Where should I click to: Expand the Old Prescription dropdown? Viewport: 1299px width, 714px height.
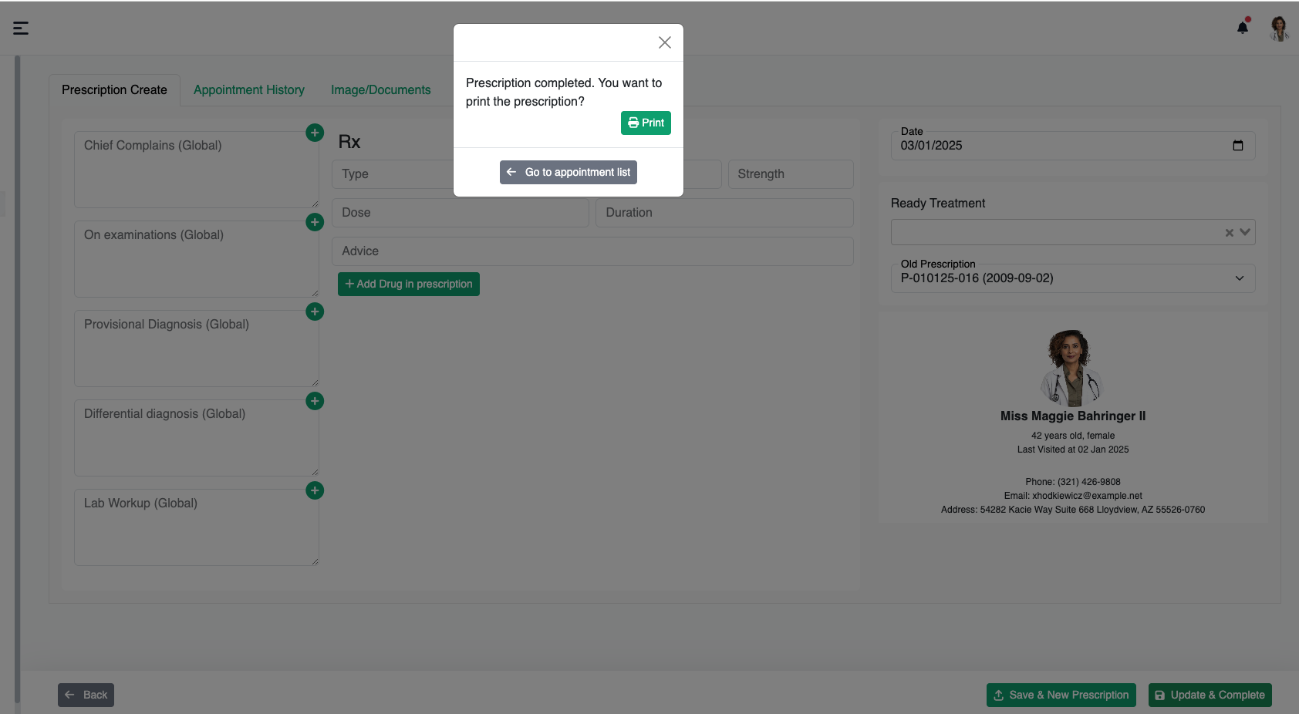[x=1073, y=278]
